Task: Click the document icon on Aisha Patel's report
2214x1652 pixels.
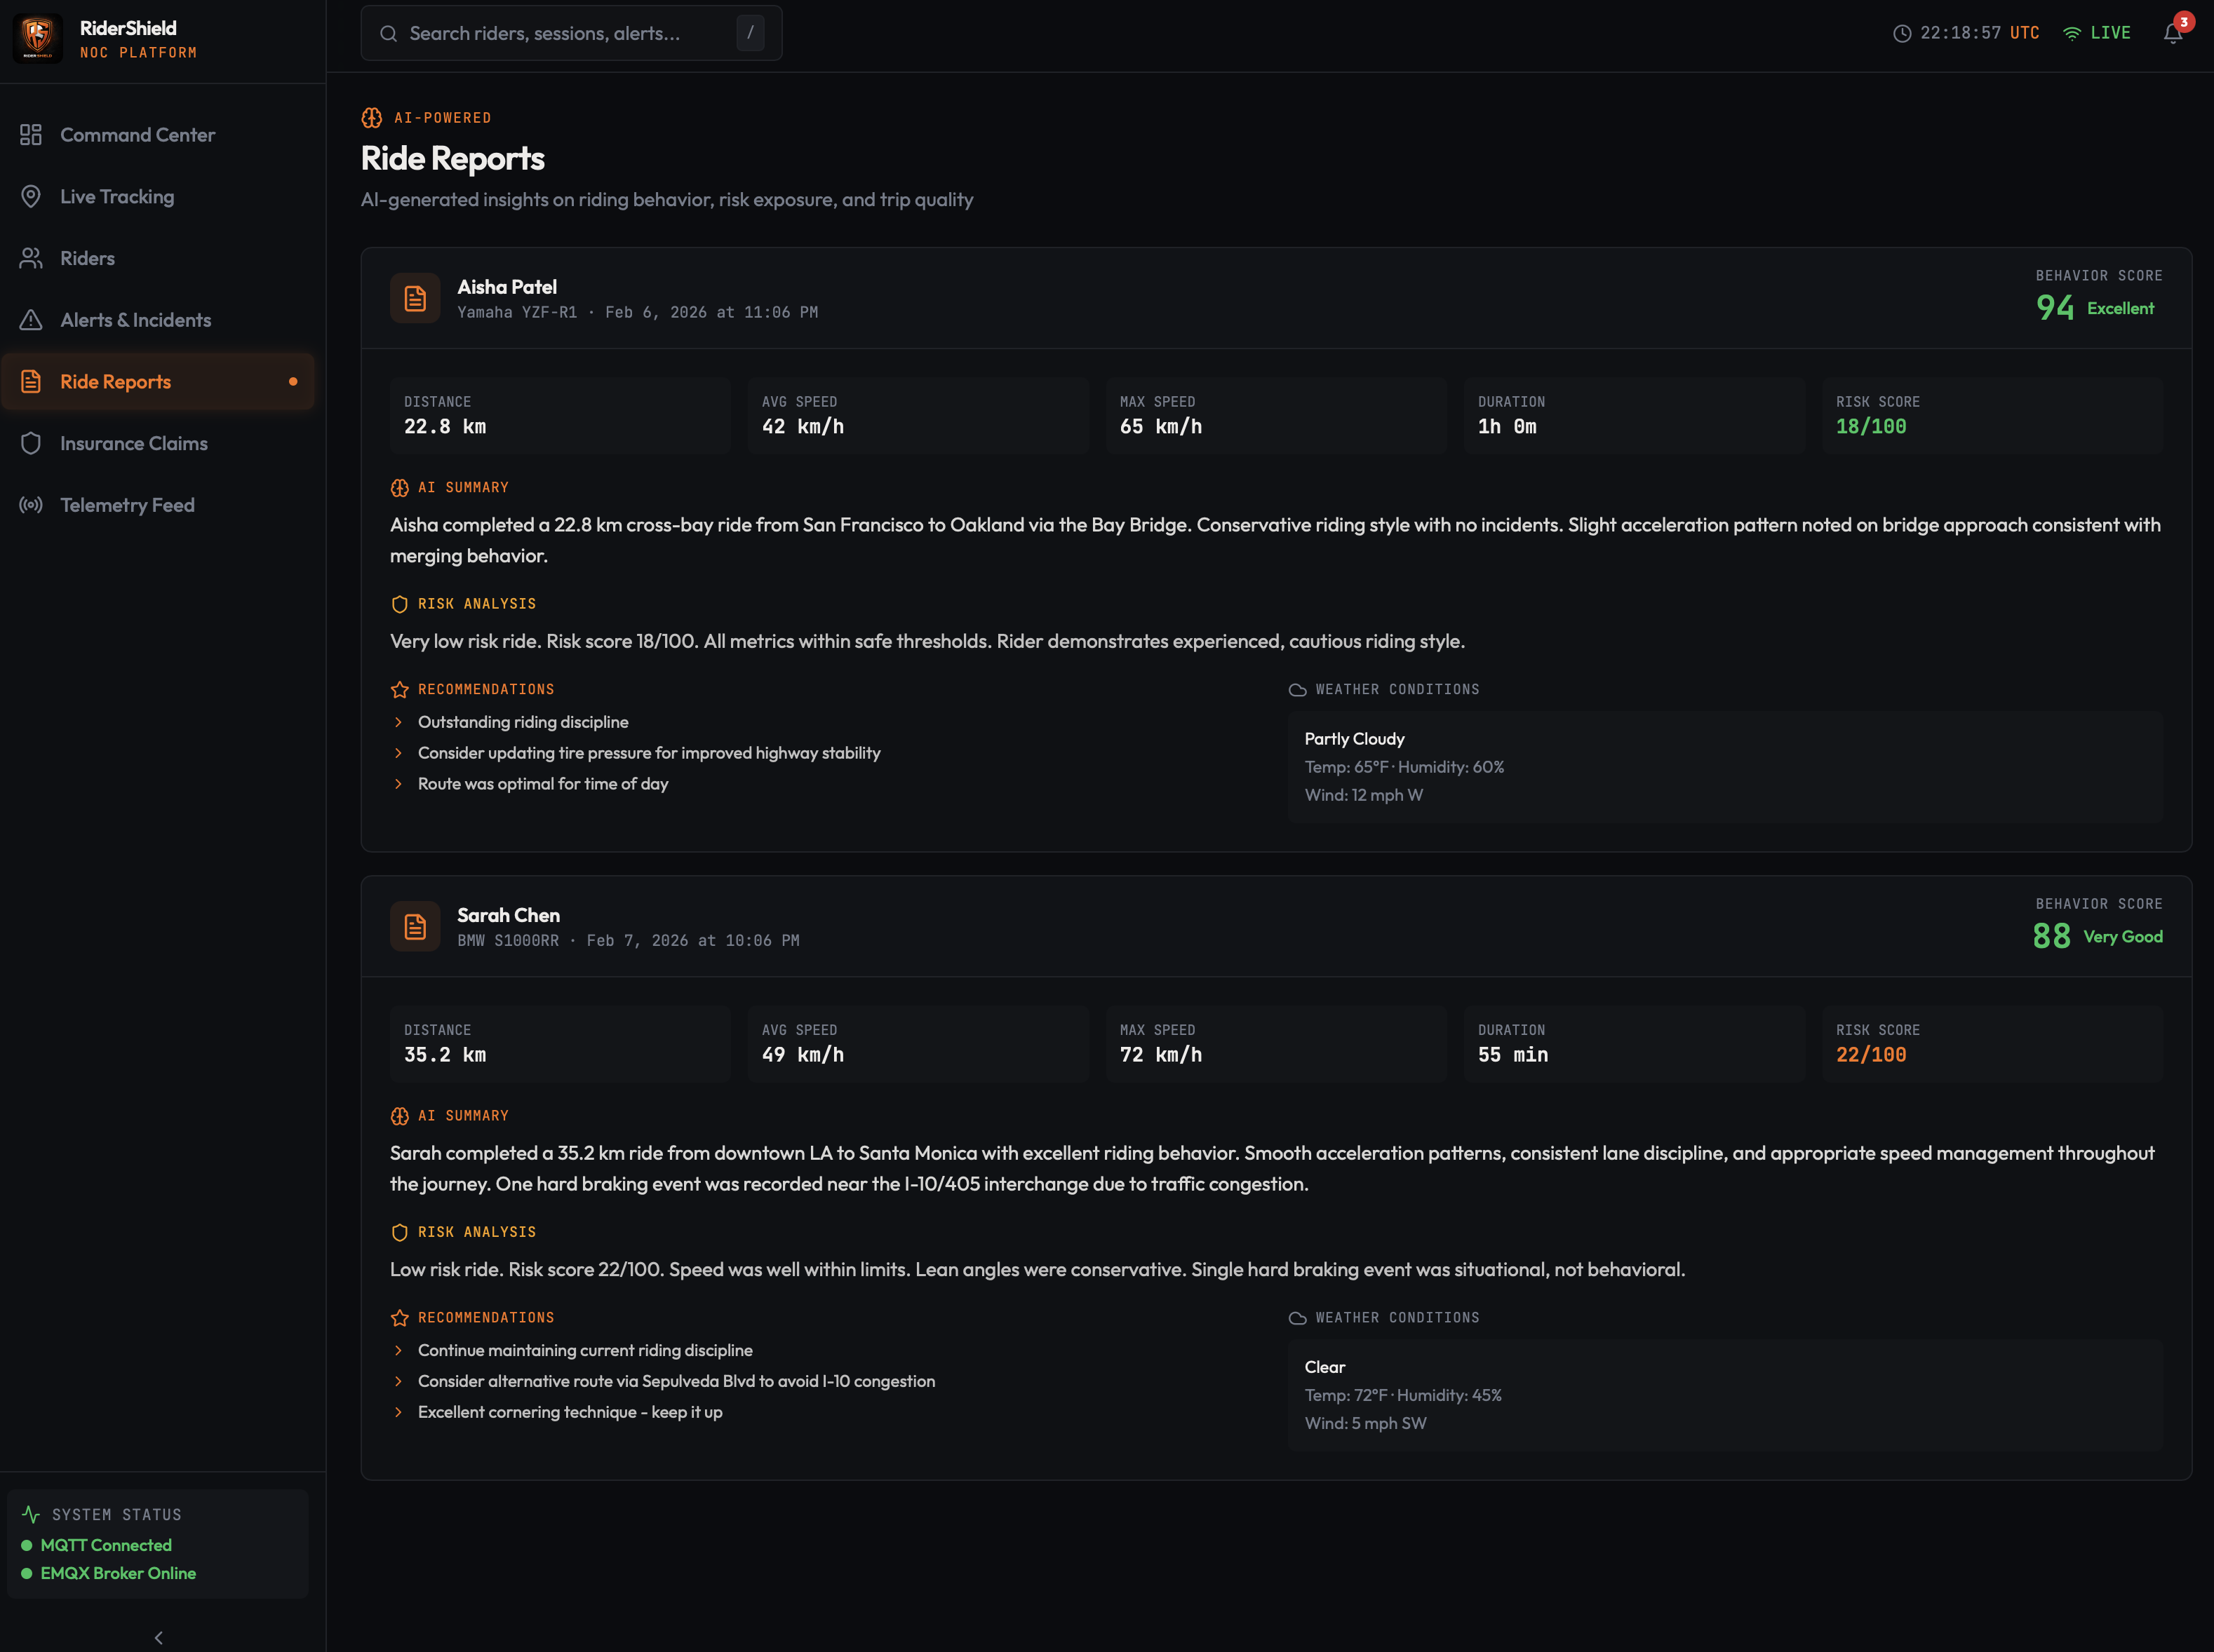Action: pyautogui.click(x=414, y=297)
